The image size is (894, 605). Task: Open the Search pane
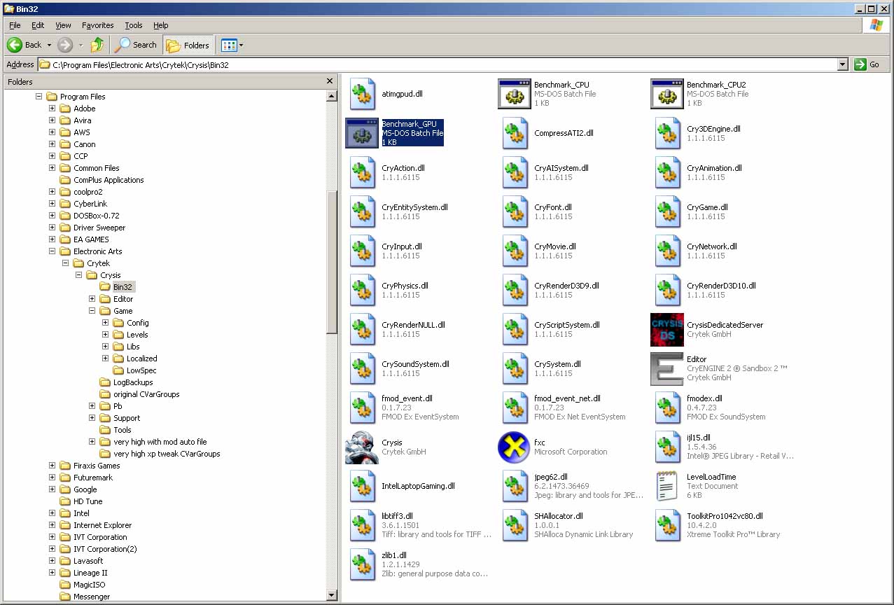click(x=137, y=45)
